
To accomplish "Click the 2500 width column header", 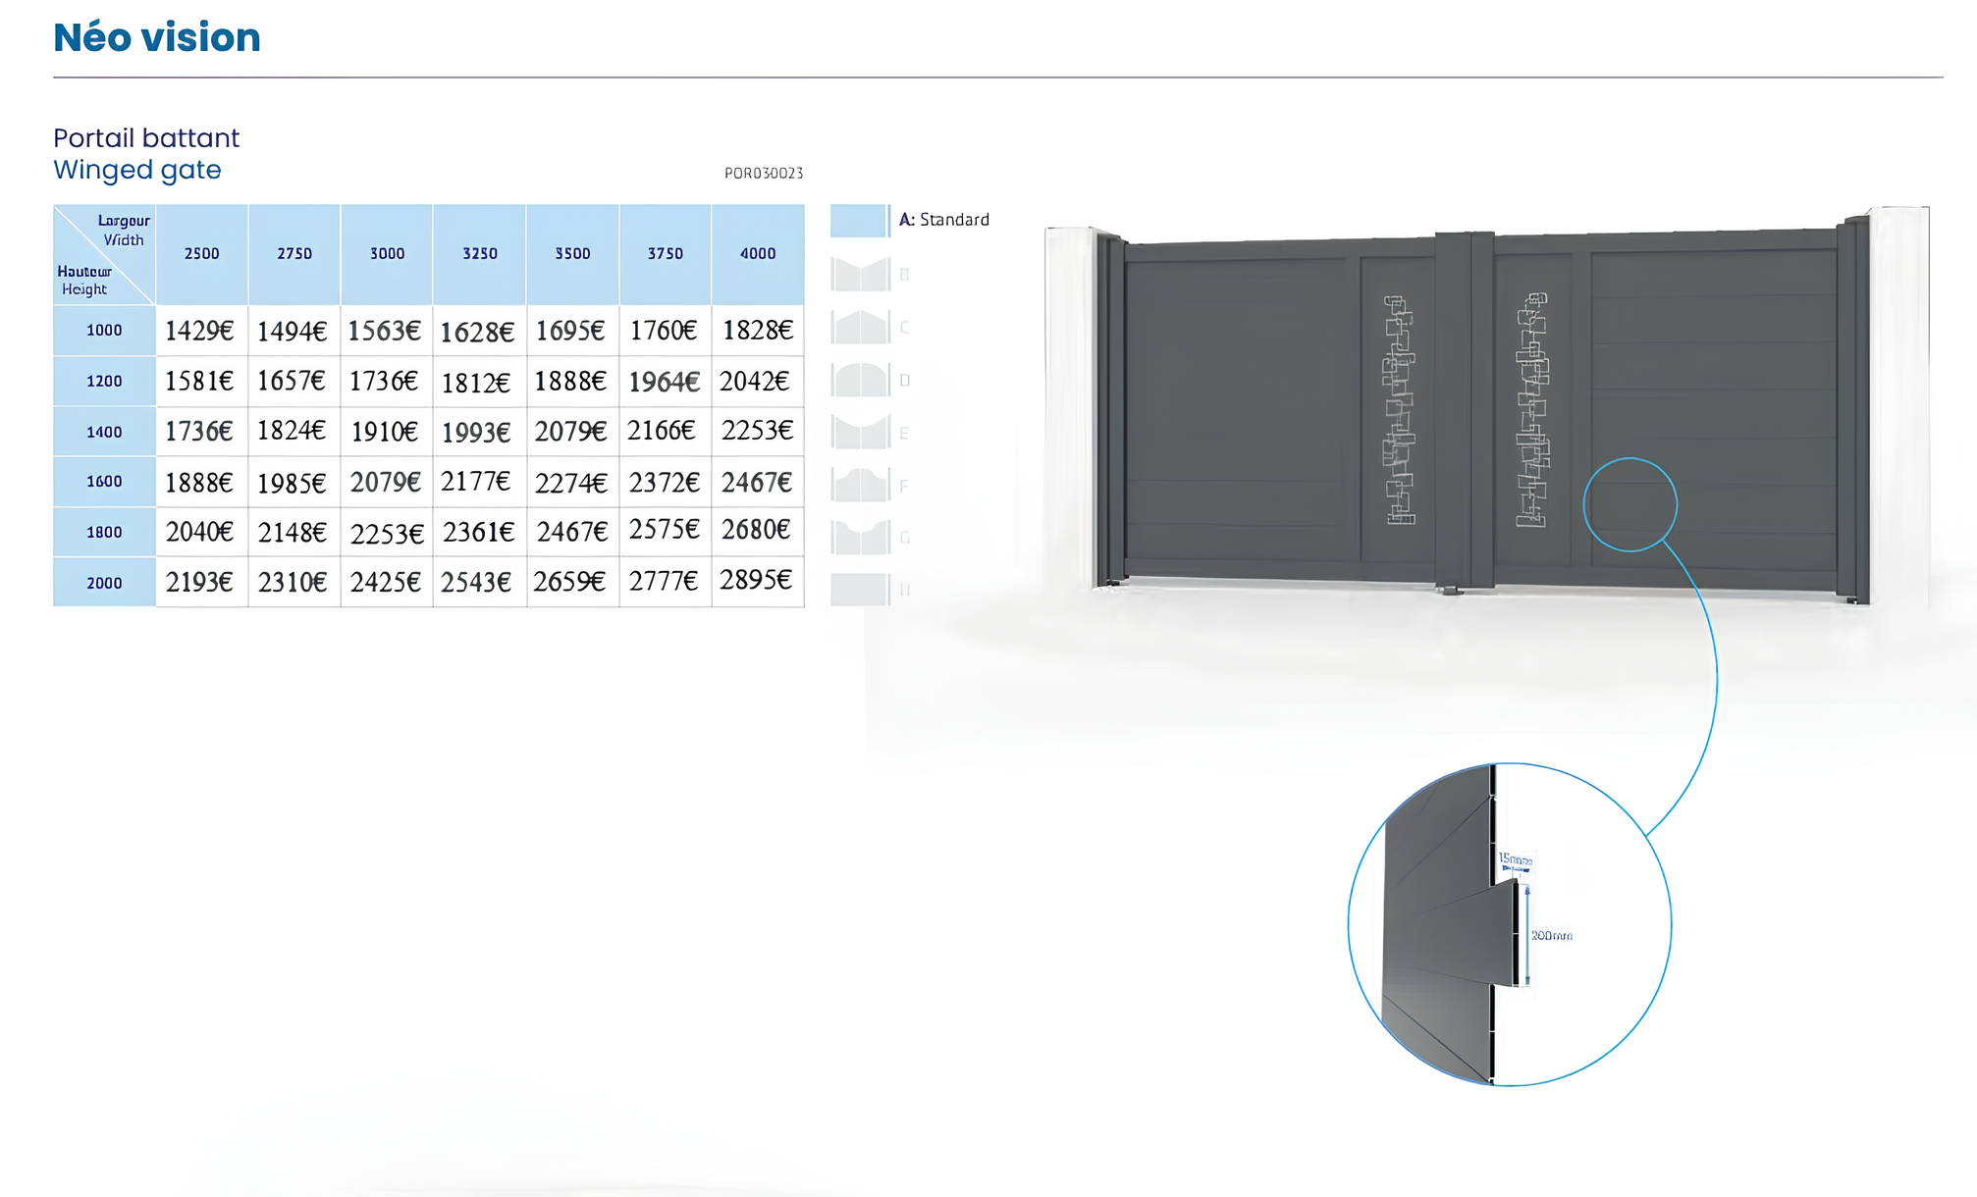I will pos(202,254).
